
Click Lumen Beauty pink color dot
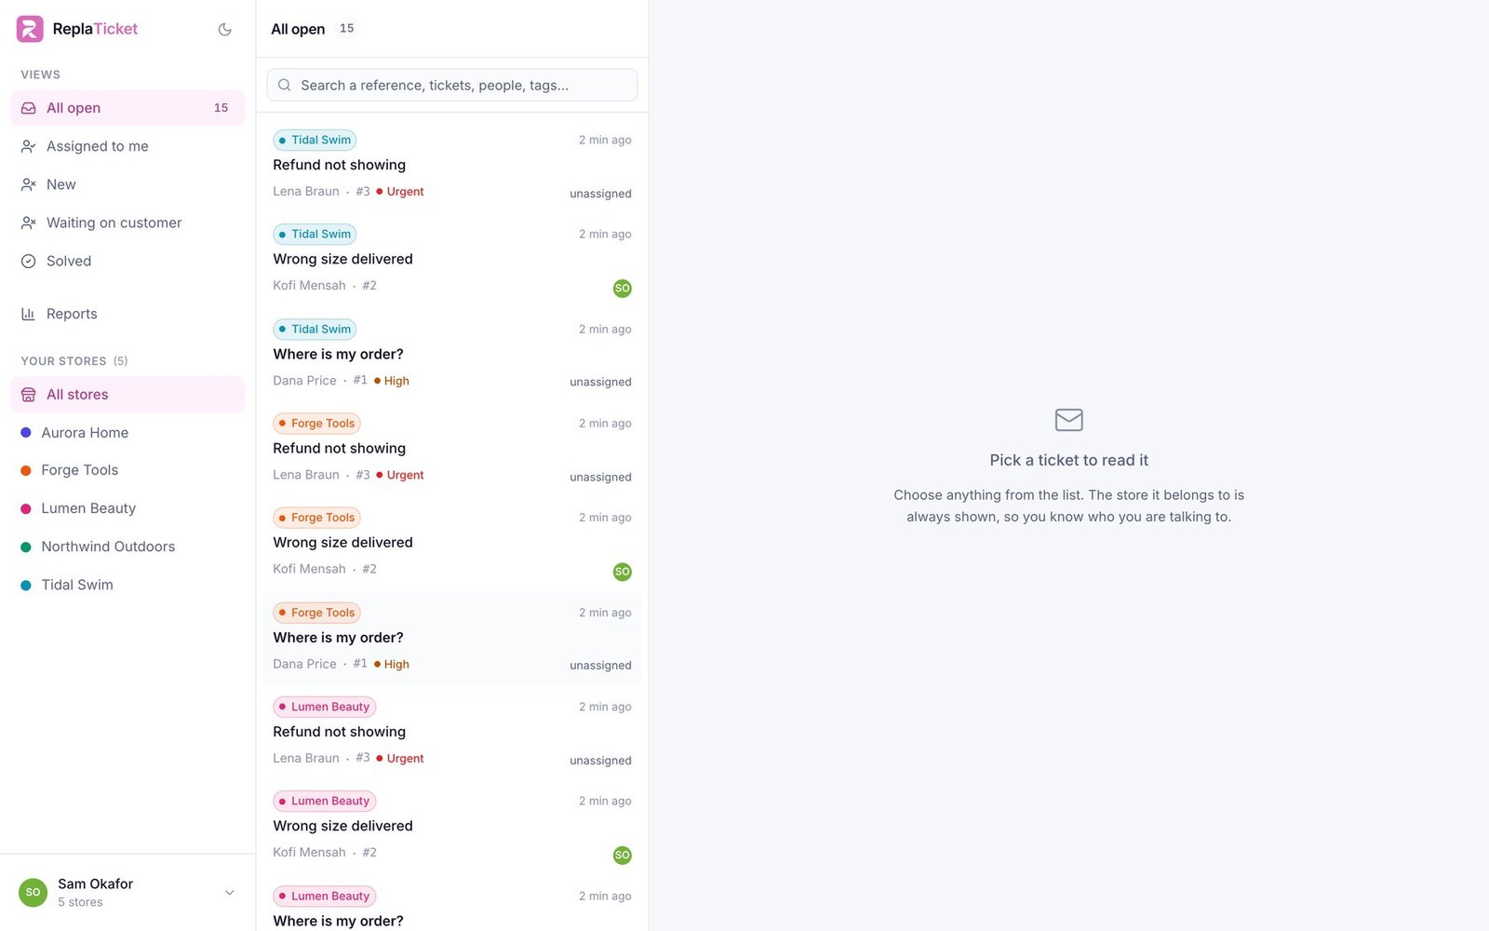point(26,508)
